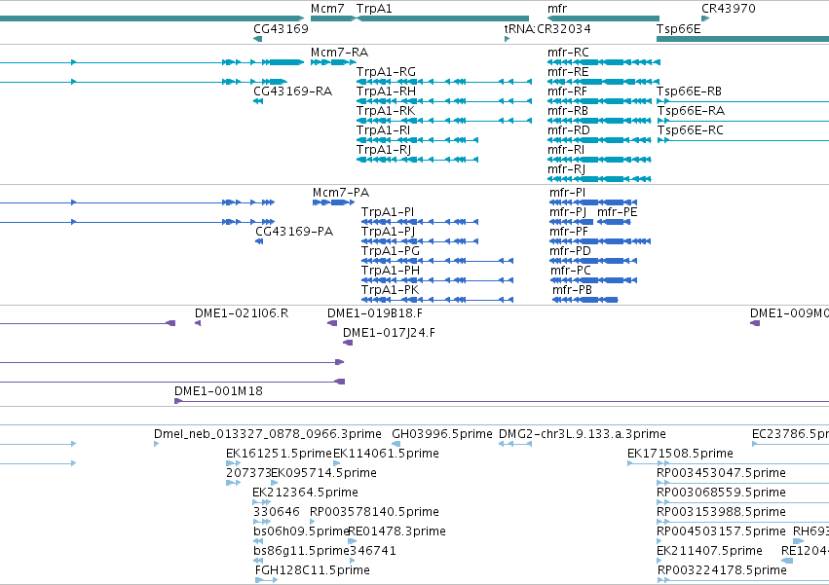Image resolution: width=829 pixels, height=585 pixels.
Task: Select the TrpA1-RI transcript label
Action: click(x=383, y=130)
